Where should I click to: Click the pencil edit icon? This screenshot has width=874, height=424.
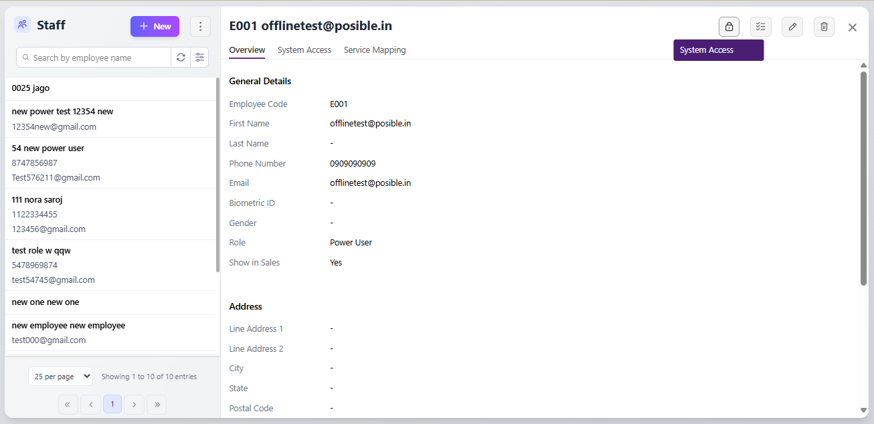coord(792,27)
